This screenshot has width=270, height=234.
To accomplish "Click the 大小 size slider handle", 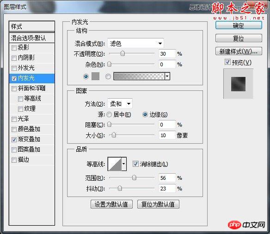I will click(114, 135).
